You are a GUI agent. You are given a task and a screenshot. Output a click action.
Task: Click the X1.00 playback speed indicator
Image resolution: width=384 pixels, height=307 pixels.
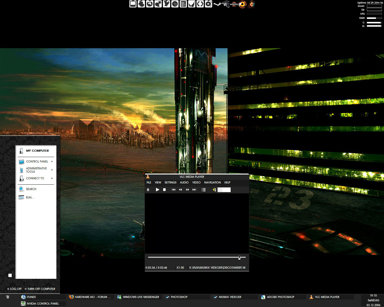(180, 268)
